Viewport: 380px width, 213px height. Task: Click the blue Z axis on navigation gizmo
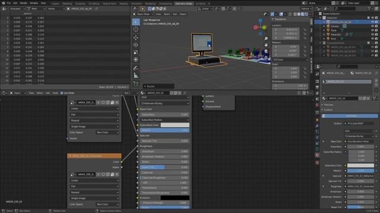pos(260,21)
